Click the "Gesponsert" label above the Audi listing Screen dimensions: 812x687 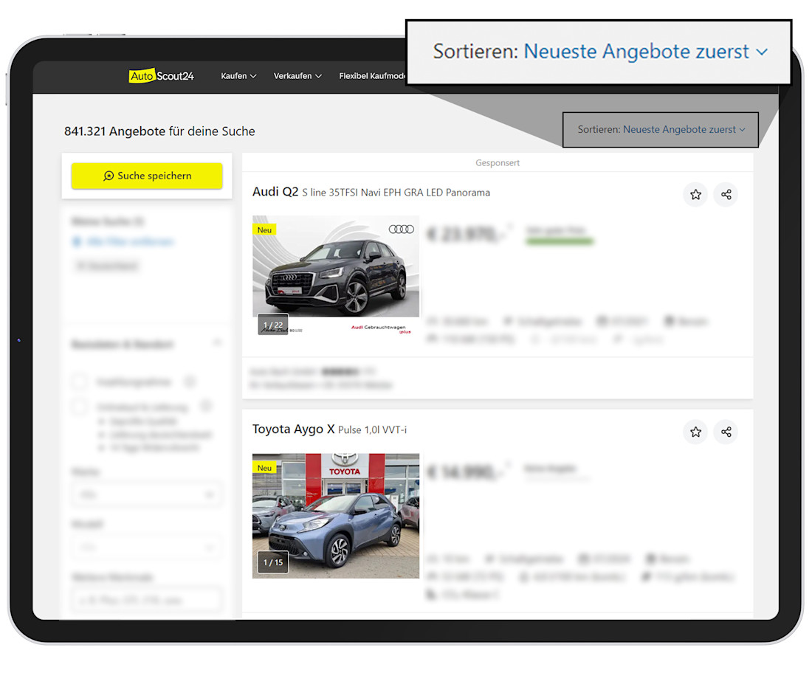pyautogui.click(x=497, y=162)
